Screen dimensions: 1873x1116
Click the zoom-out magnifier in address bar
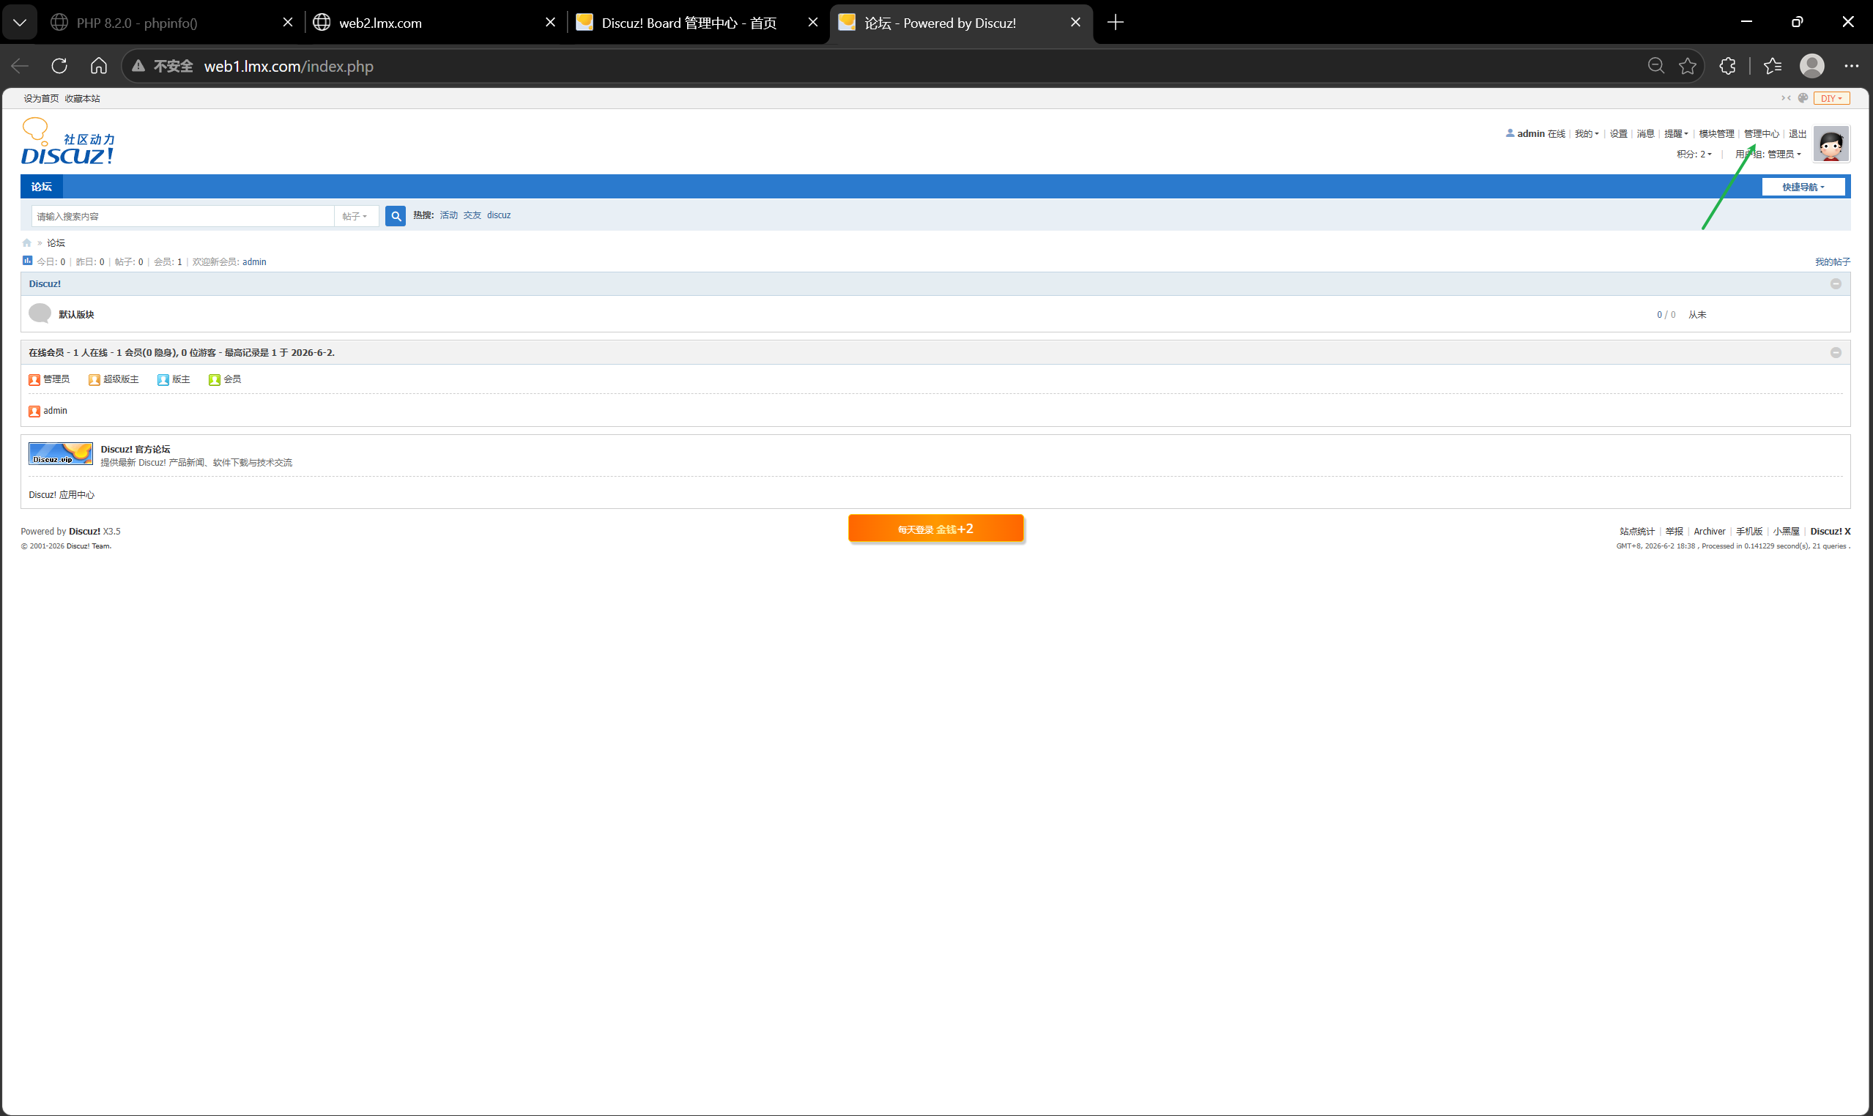(x=1655, y=65)
